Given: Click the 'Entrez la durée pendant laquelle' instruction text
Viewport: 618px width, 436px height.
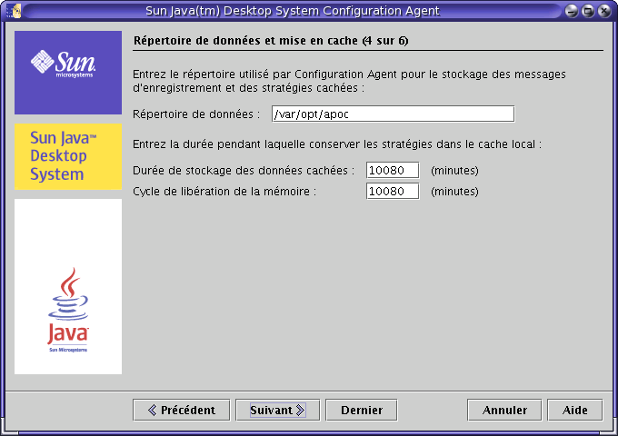Looking at the screenshot, I should [x=337, y=144].
